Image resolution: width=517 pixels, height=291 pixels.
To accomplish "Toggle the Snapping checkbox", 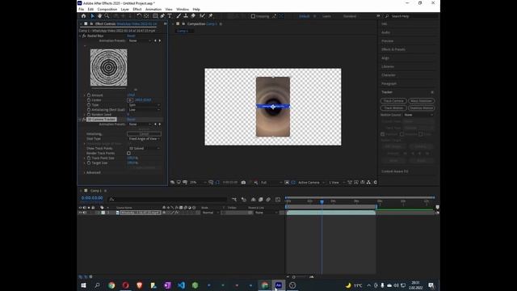I will (x=253, y=16).
